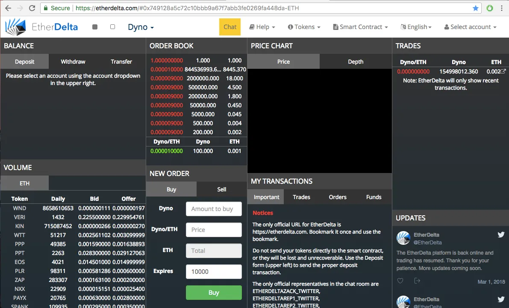Viewport: 509px width, 308px height.
Task: Click the EtherDelta avatar on the first tweet
Action: [403, 238]
